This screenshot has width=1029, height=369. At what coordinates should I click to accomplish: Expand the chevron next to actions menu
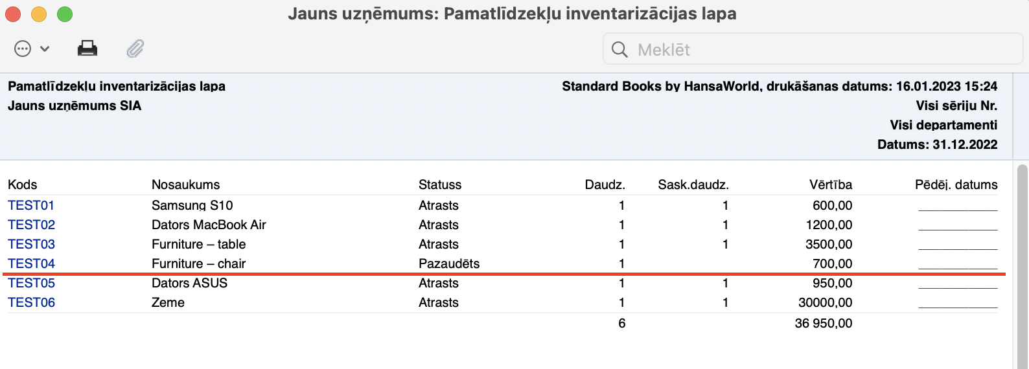pos(45,49)
